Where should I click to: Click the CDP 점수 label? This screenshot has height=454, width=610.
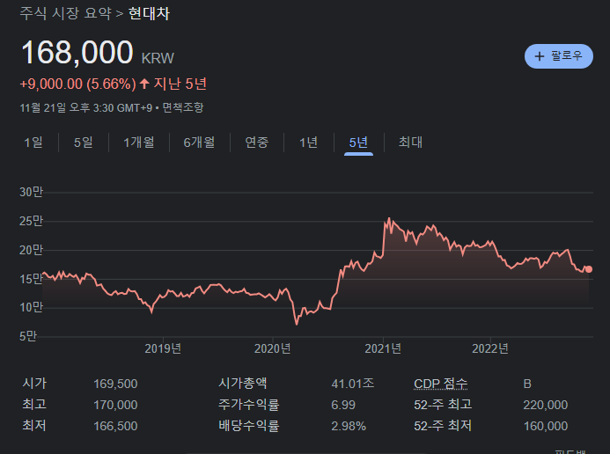[x=441, y=384]
